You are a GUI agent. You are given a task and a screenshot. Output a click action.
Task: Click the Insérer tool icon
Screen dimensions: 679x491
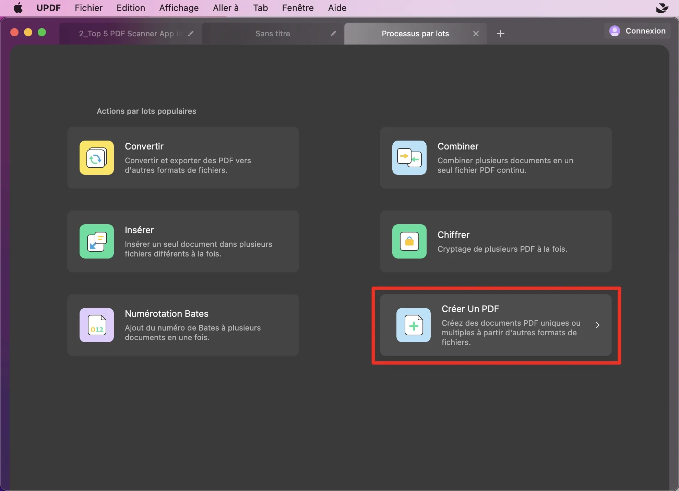[x=96, y=241]
